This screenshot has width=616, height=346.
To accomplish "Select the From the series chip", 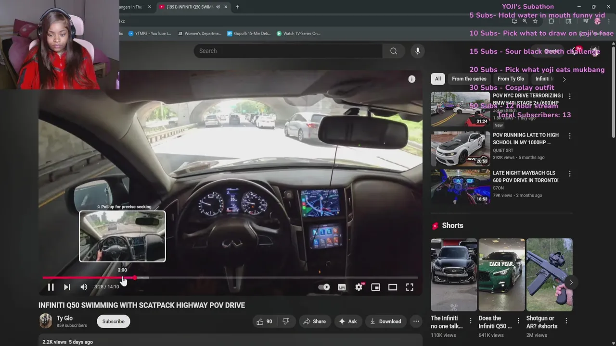I will 469,79.
